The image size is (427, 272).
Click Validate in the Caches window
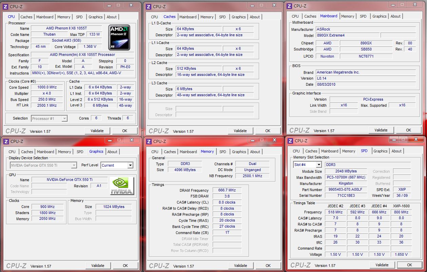coord(240,131)
